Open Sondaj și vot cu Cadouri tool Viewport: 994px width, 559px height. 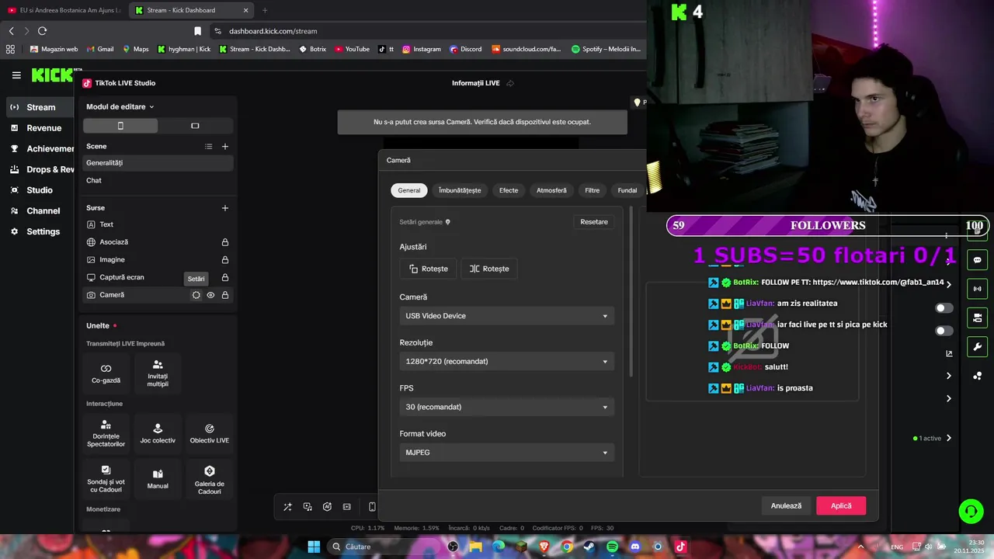(106, 479)
